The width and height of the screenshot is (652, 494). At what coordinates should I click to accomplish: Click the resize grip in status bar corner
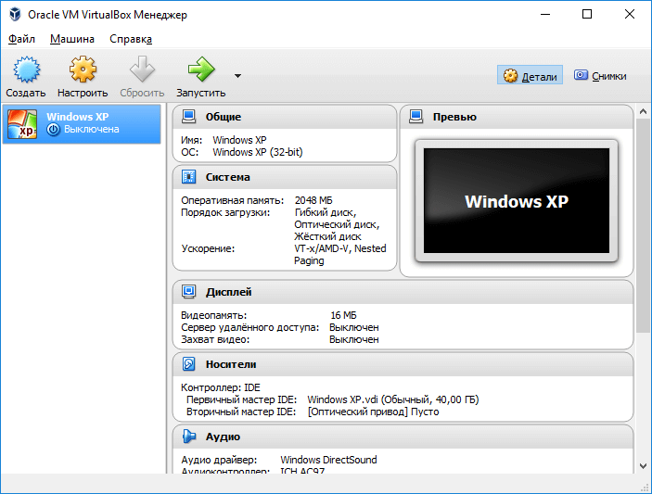pos(646,488)
